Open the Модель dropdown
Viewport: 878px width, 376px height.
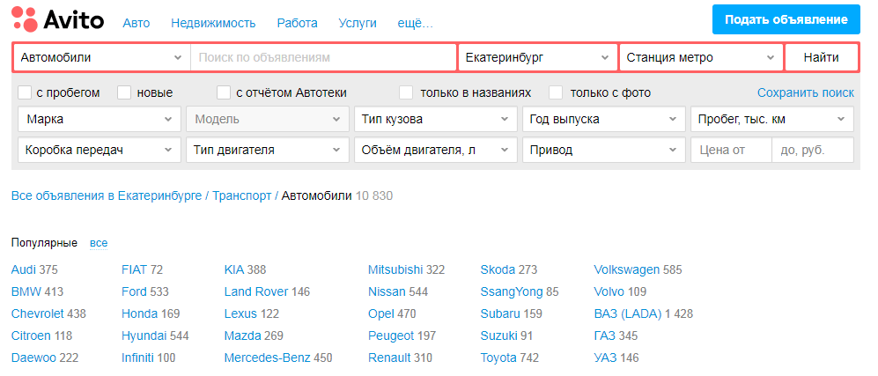point(268,119)
